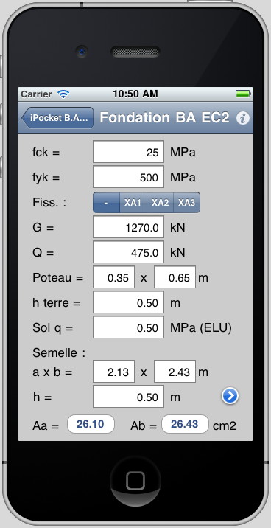Tap the blue arrow detail button

[x=230, y=396]
